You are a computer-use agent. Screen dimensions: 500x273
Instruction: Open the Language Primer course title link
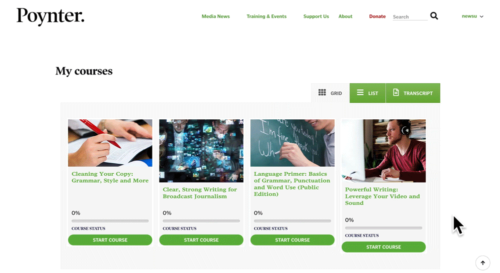coord(292,184)
